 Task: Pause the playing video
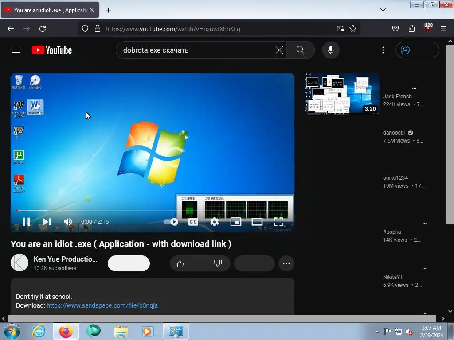(26, 222)
